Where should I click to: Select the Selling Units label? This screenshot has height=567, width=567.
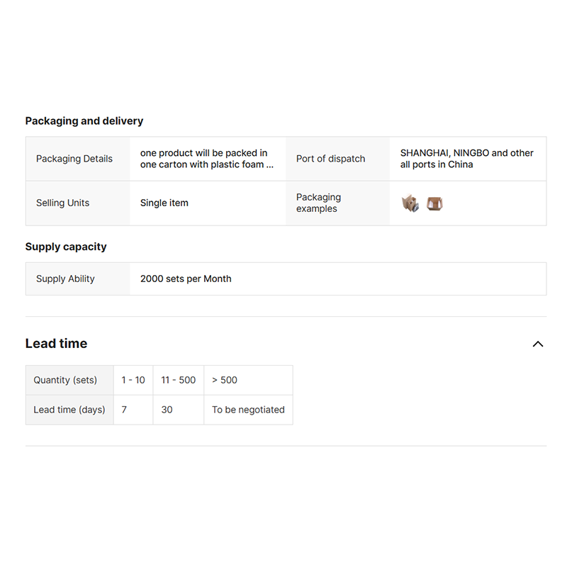pos(63,203)
